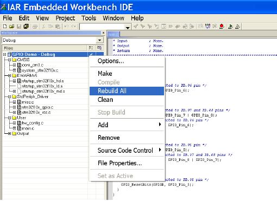Click the Open file folder icon
Screen dimensions: 277x201
12,27
